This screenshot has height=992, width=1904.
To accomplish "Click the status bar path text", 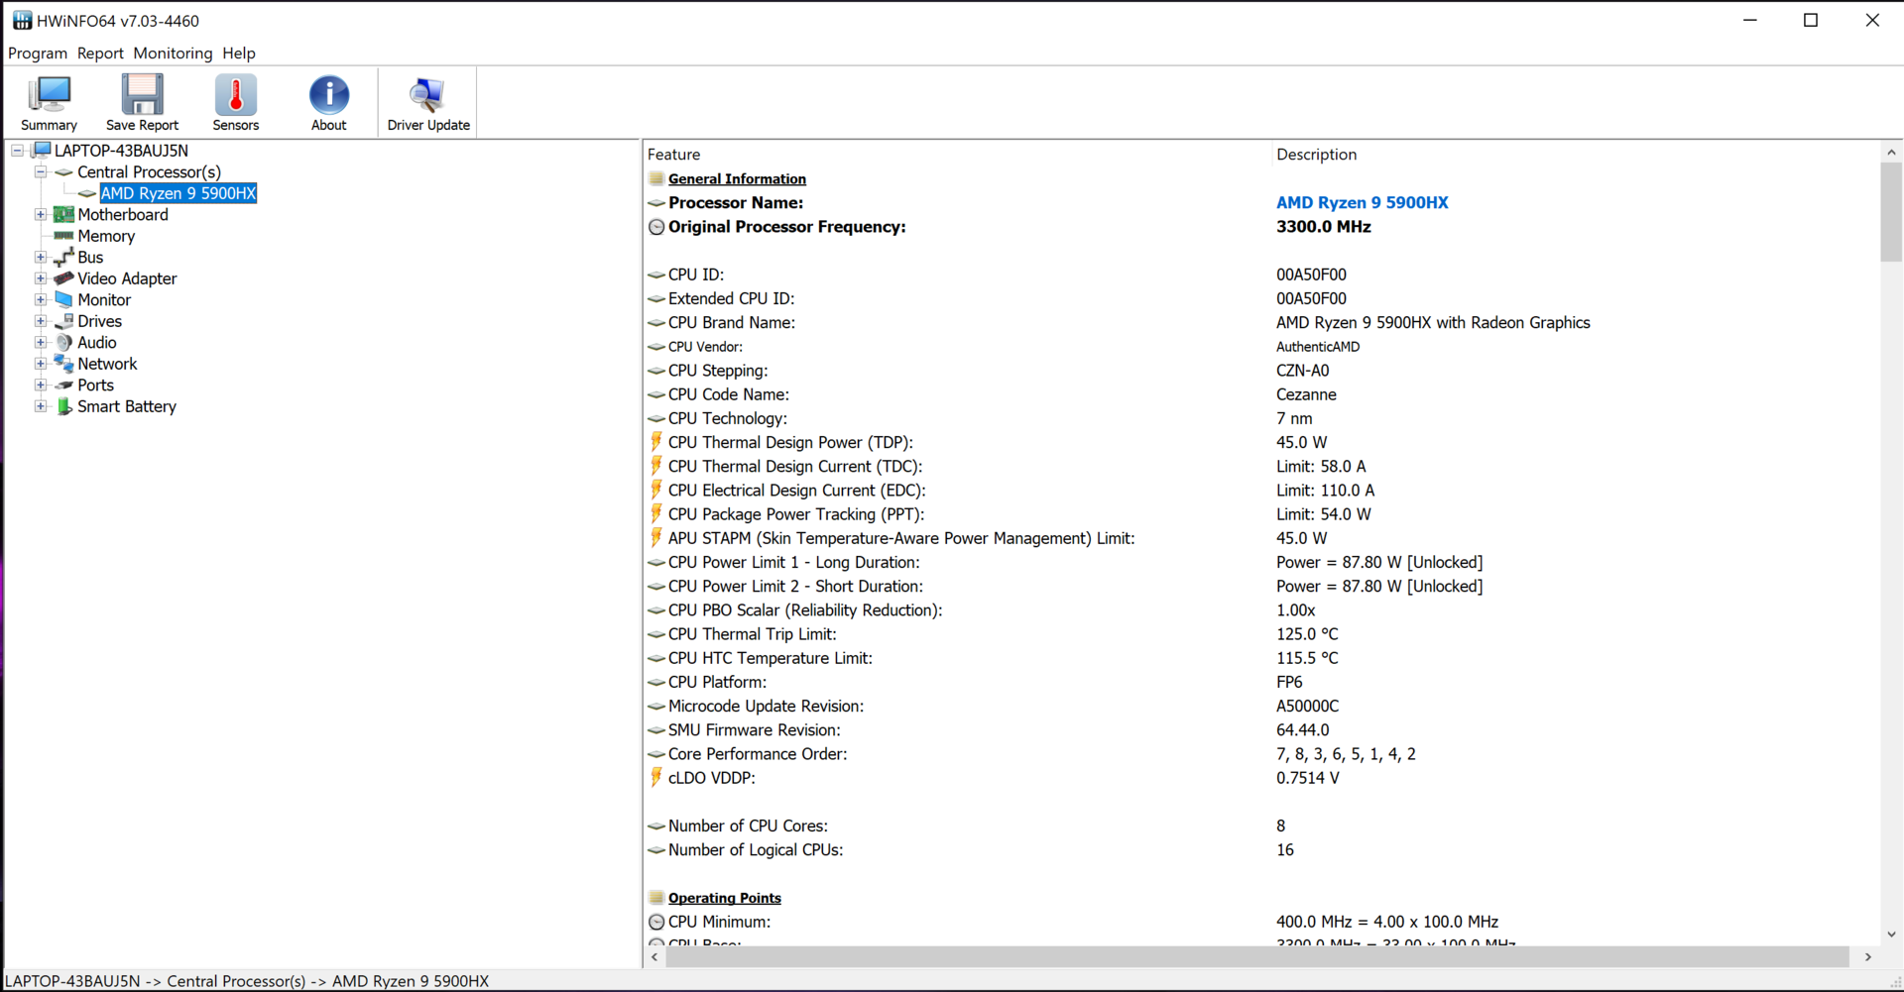I will tap(247, 981).
